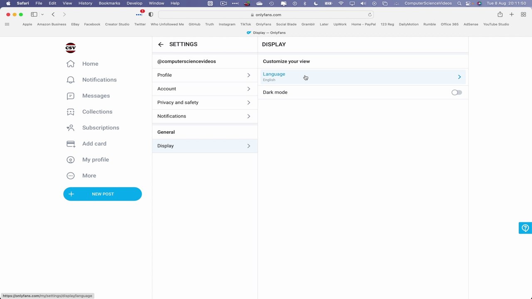This screenshot has height=299, width=532.
Task: Open the Window menu
Action: [x=157, y=3]
